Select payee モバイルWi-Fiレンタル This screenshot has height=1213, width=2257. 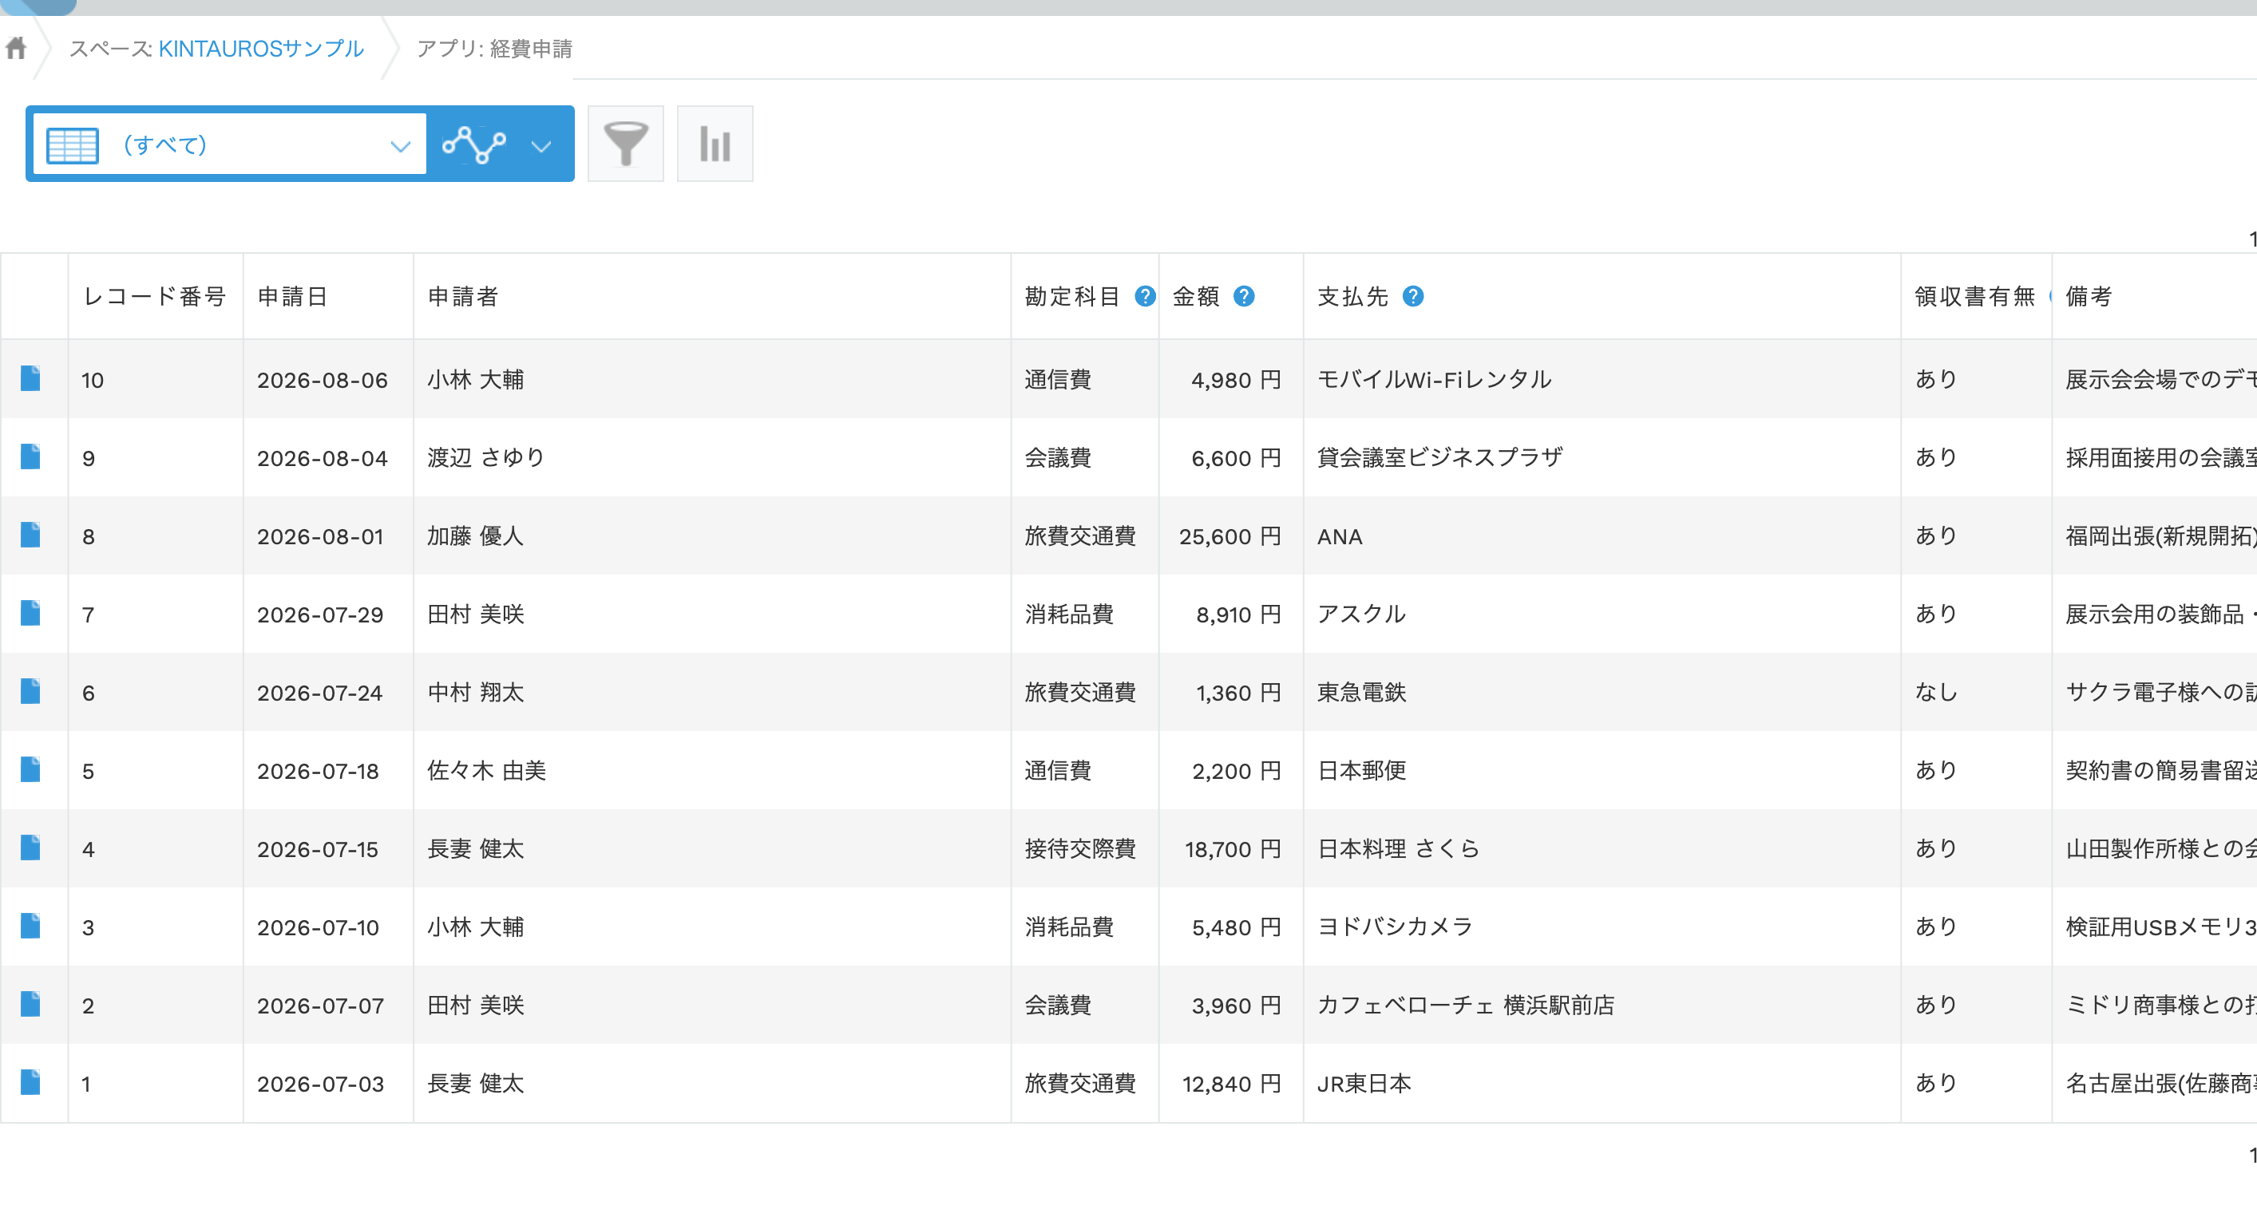1435,379
